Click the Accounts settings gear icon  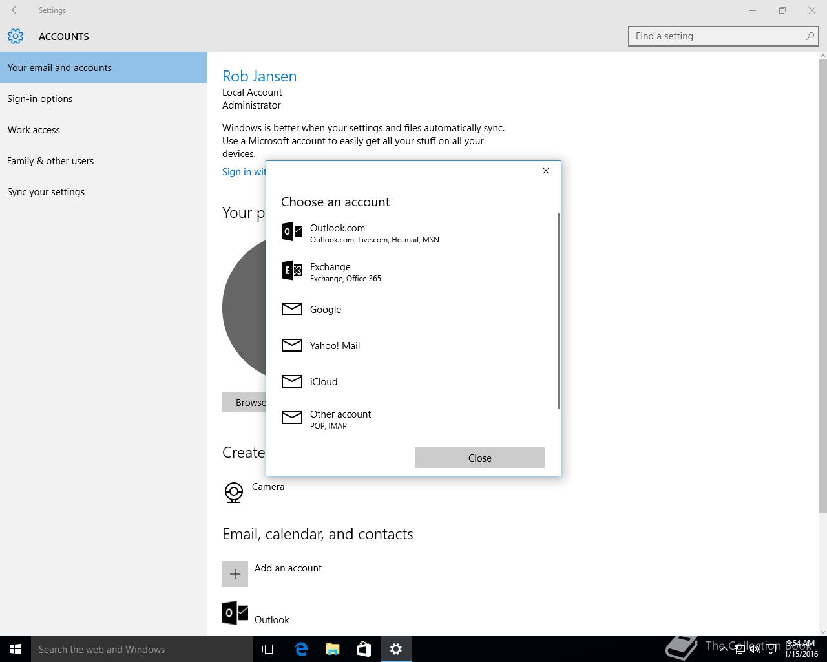point(16,36)
